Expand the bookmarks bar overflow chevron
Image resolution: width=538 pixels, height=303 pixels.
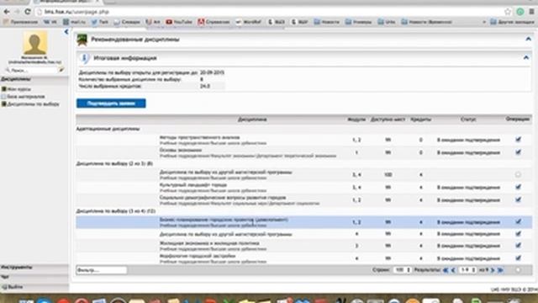[x=484, y=22]
